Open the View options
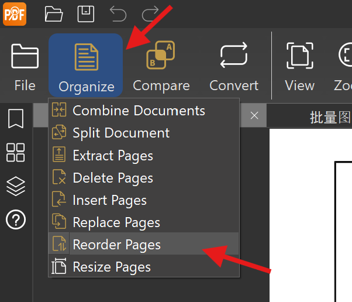 (300, 67)
